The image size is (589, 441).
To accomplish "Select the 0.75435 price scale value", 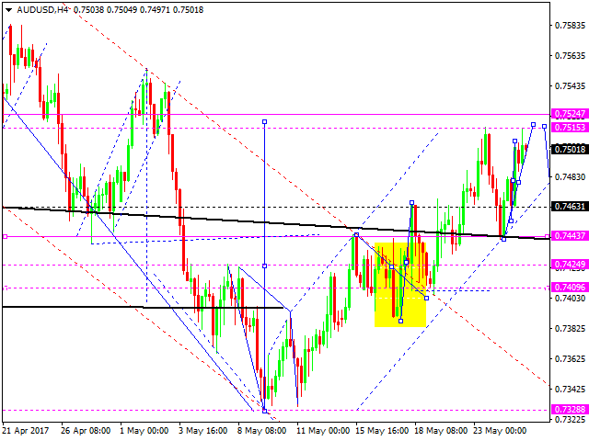I will point(571,86).
